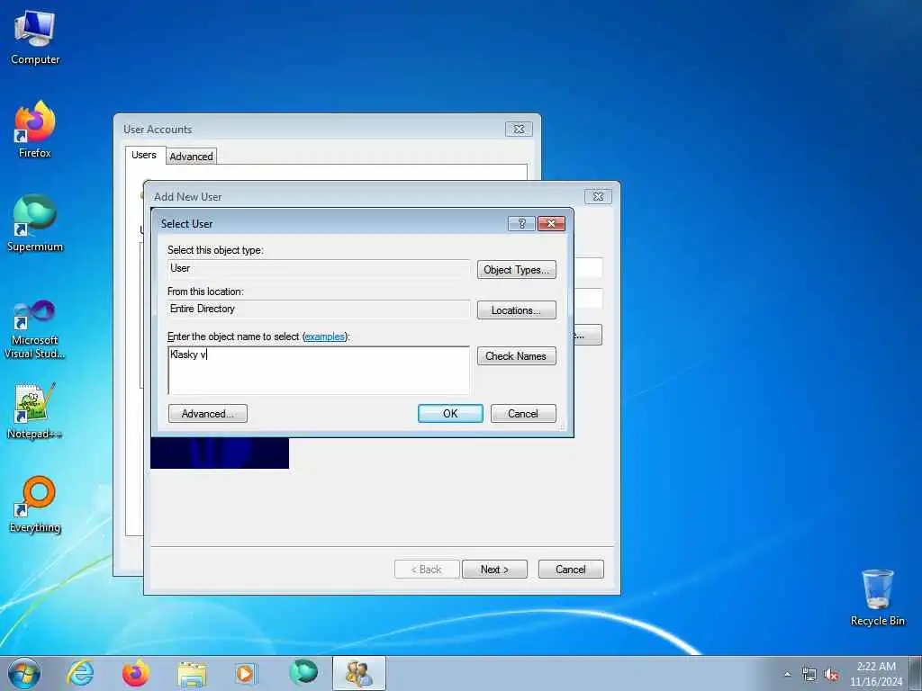The image size is (922, 691).
Task: Open the Locations button
Action: click(516, 310)
